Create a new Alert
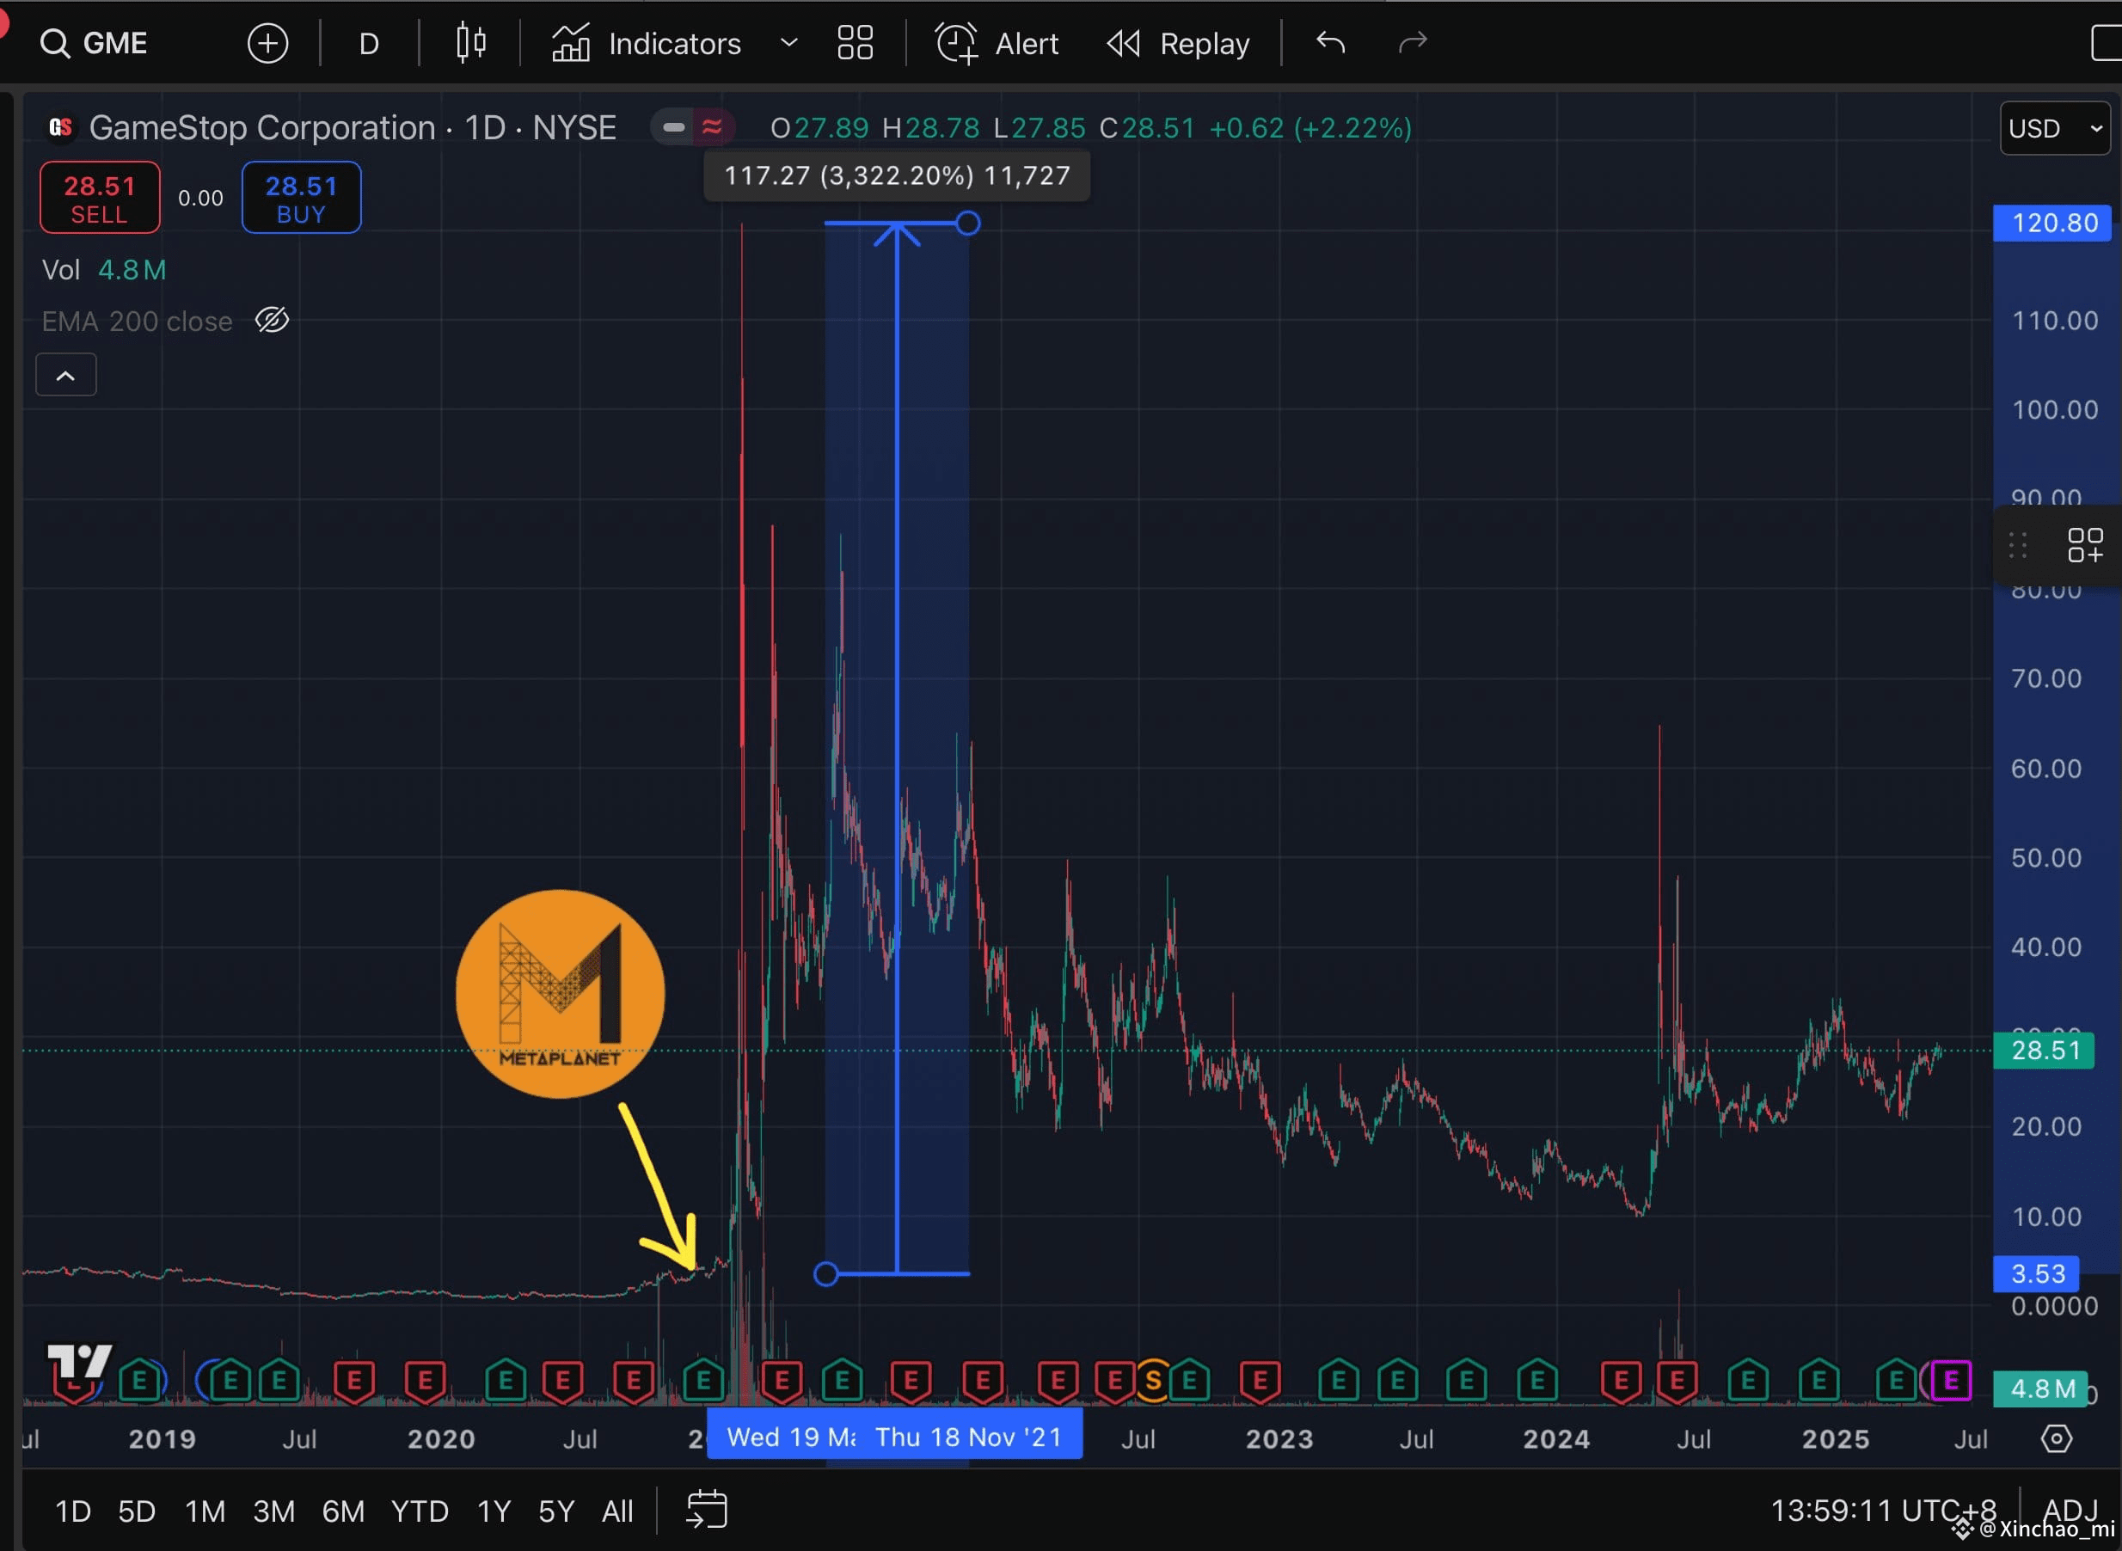Image resolution: width=2122 pixels, height=1551 pixels. 997,43
